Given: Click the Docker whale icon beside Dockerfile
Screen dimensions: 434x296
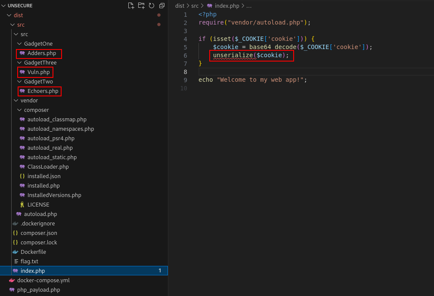Looking at the screenshot, I should [15, 252].
